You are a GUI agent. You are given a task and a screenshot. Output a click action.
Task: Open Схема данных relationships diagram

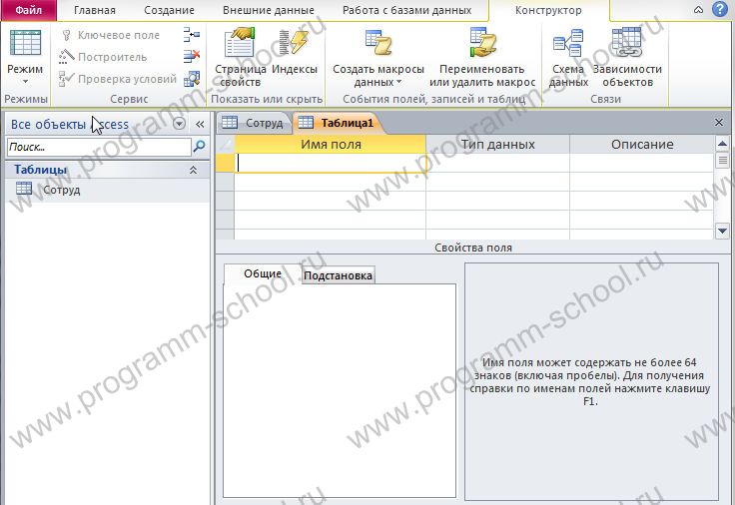(568, 55)
